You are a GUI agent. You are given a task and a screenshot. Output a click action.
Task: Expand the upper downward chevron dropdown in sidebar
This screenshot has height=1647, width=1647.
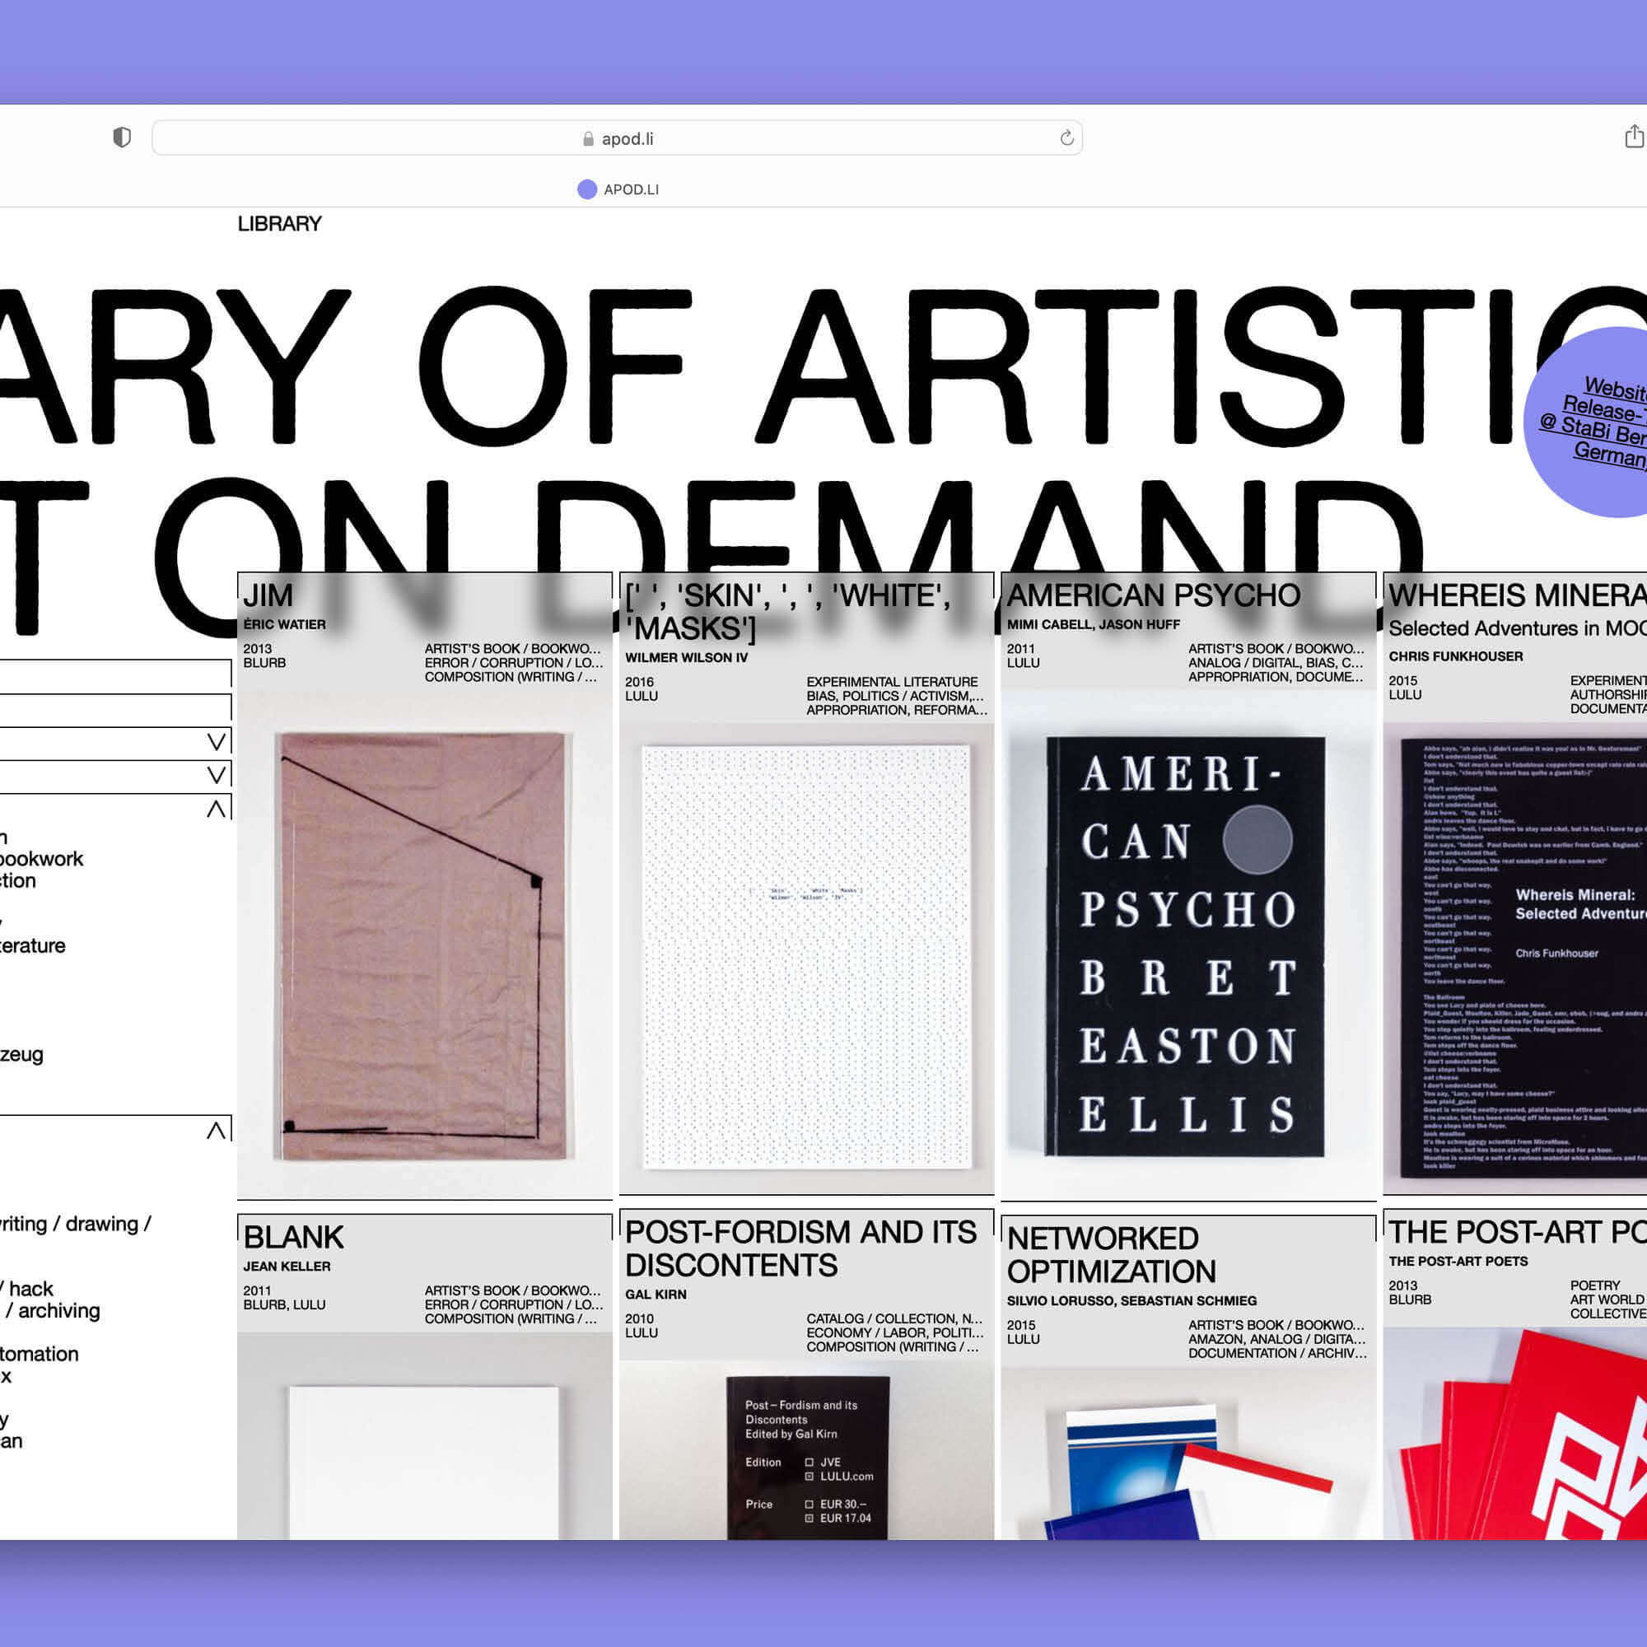(x=217, y=742)
